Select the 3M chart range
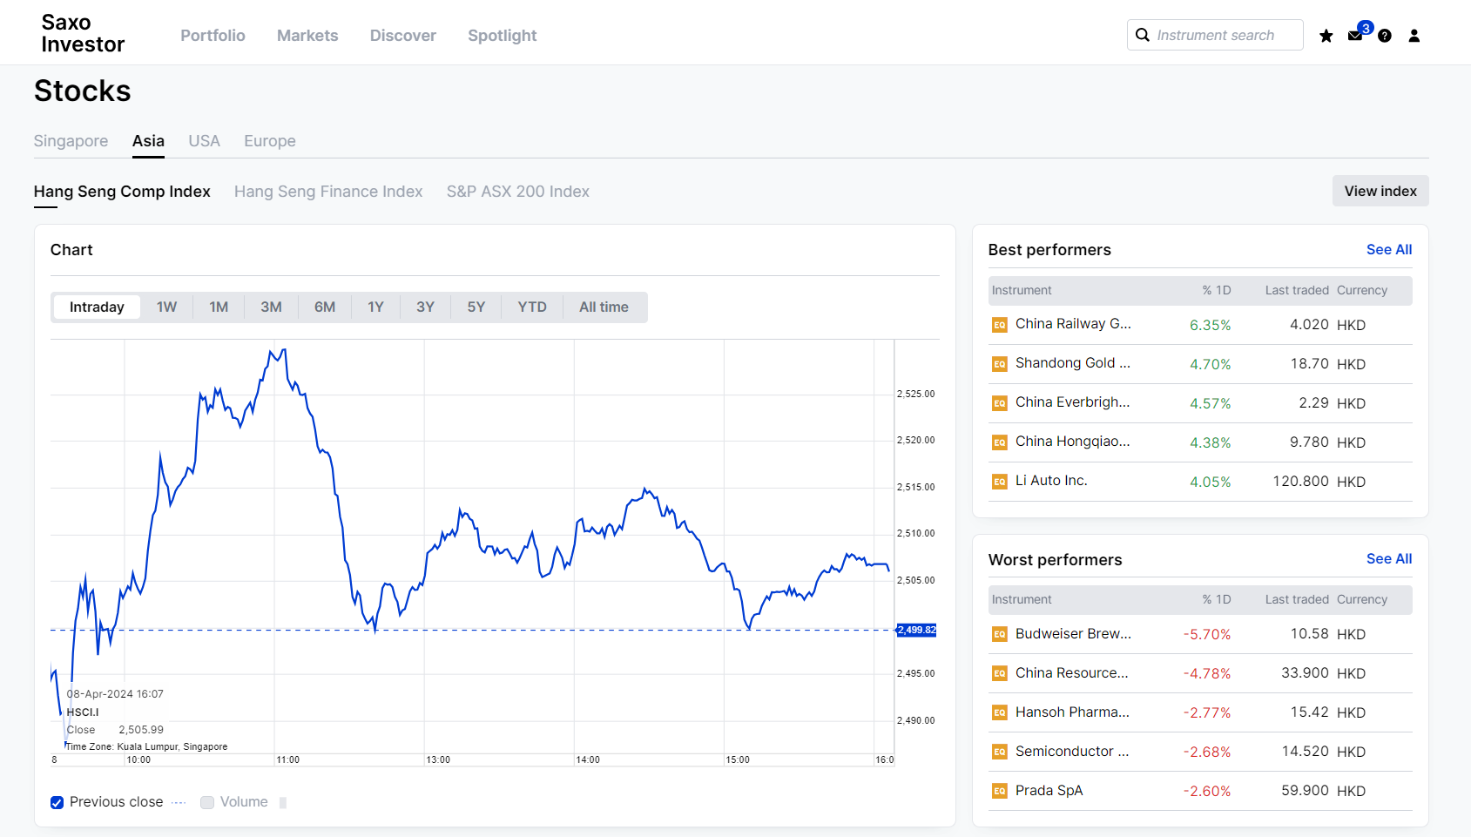 point(271,307)
